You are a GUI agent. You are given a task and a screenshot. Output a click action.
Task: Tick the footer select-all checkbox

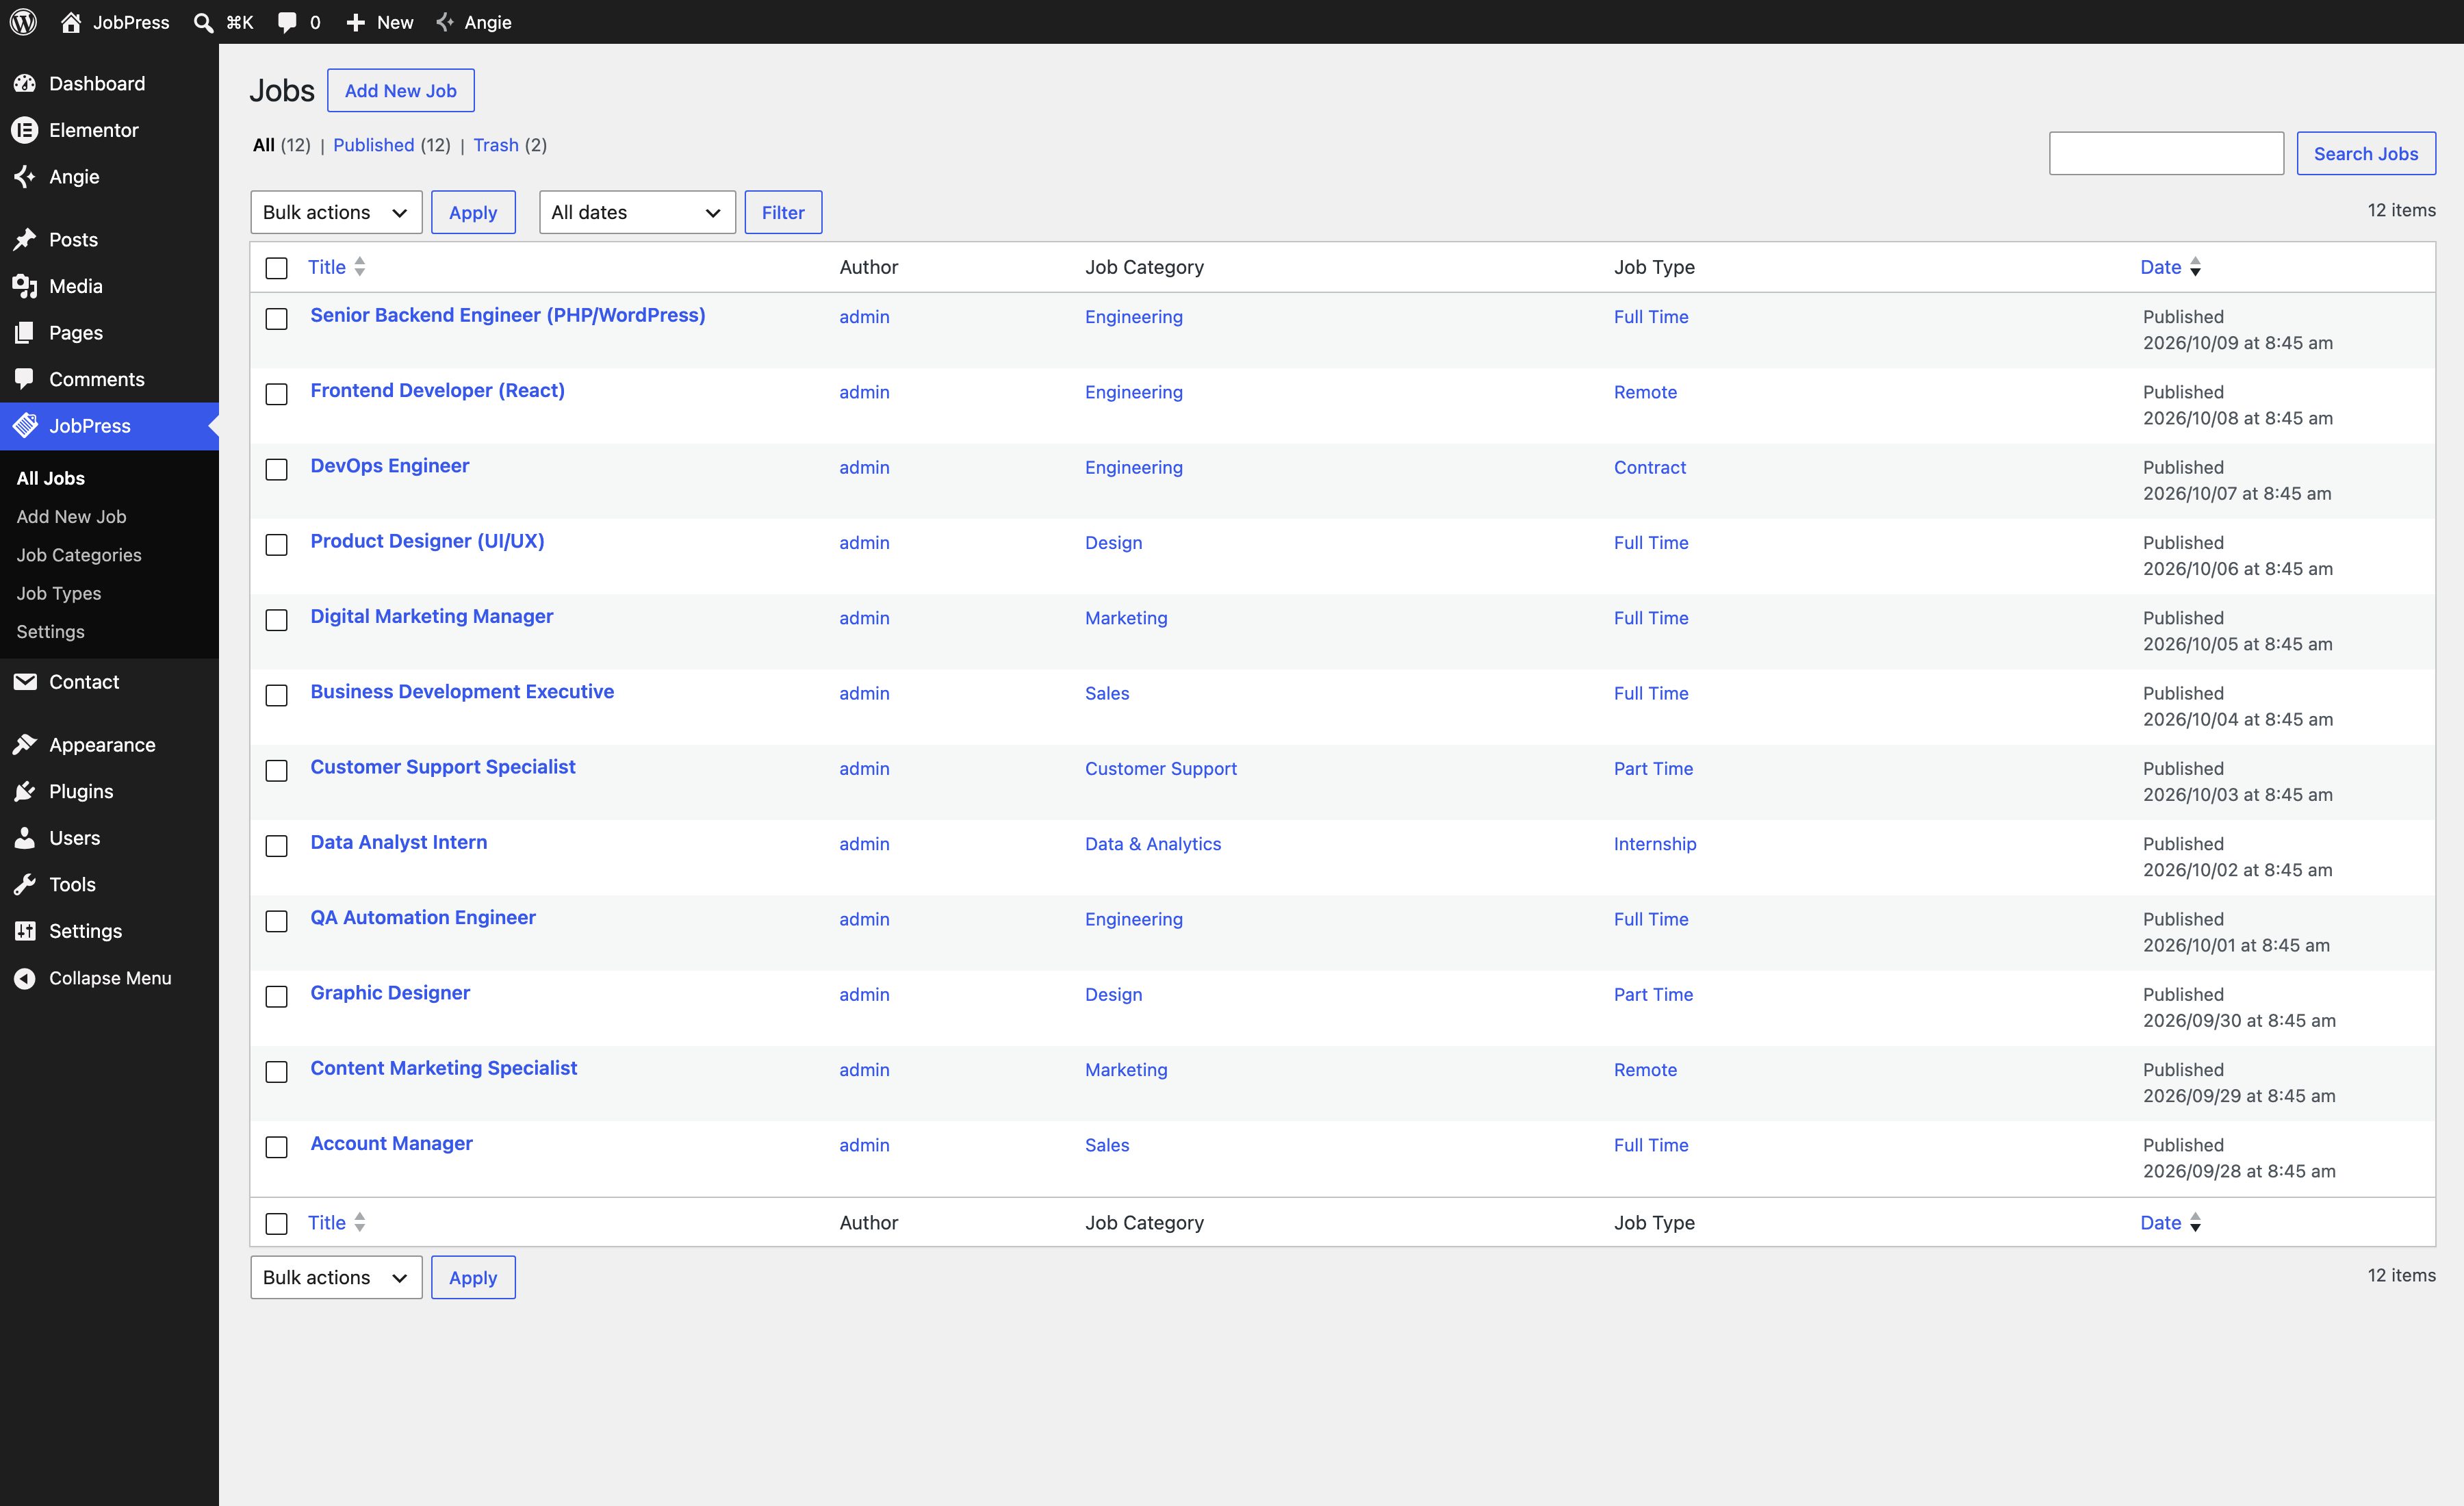(277, 1224)
